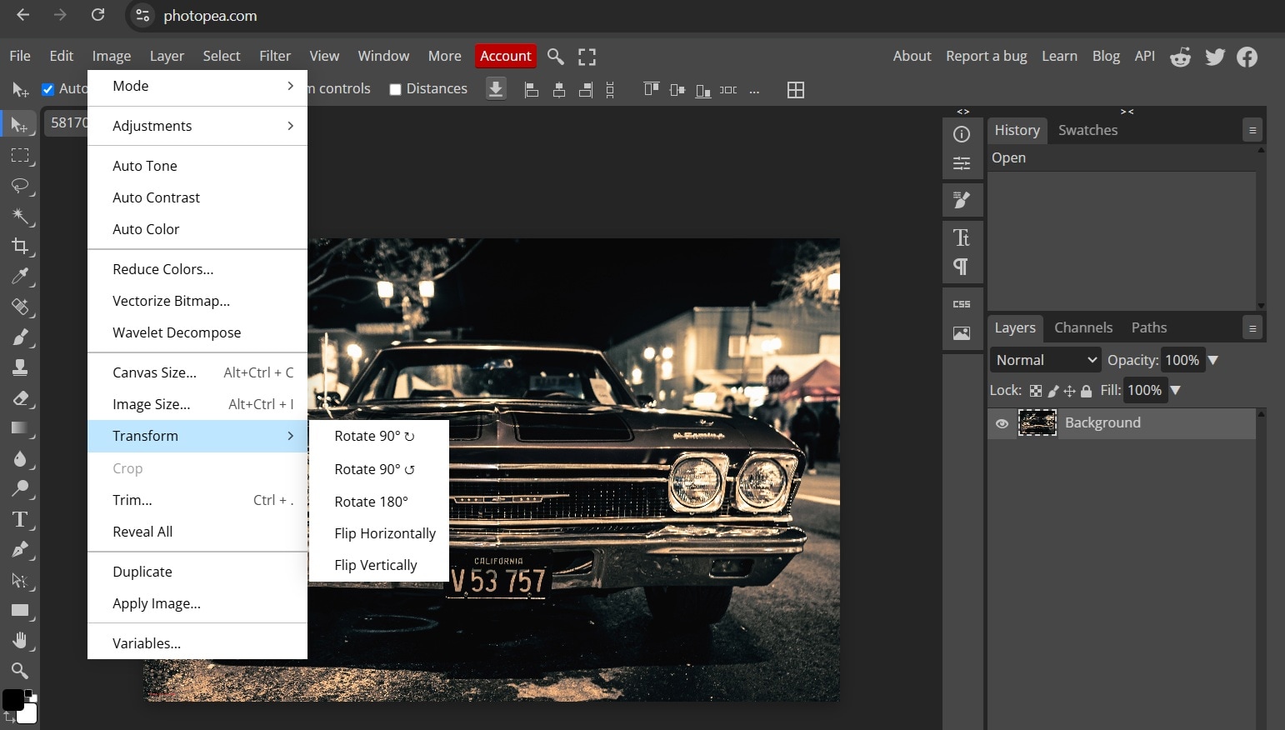Viewport: 1285px width, 730px height.
Task: Toggle fullscreen mode icon
Action: (x=587, y=57)
